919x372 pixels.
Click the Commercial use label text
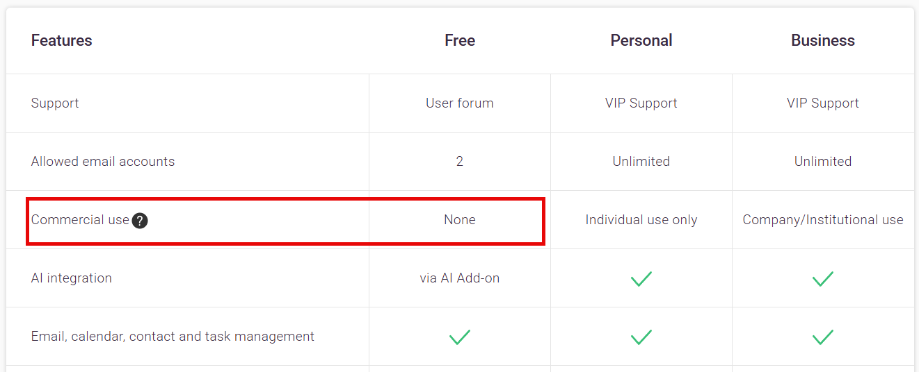tap(80, 220)
